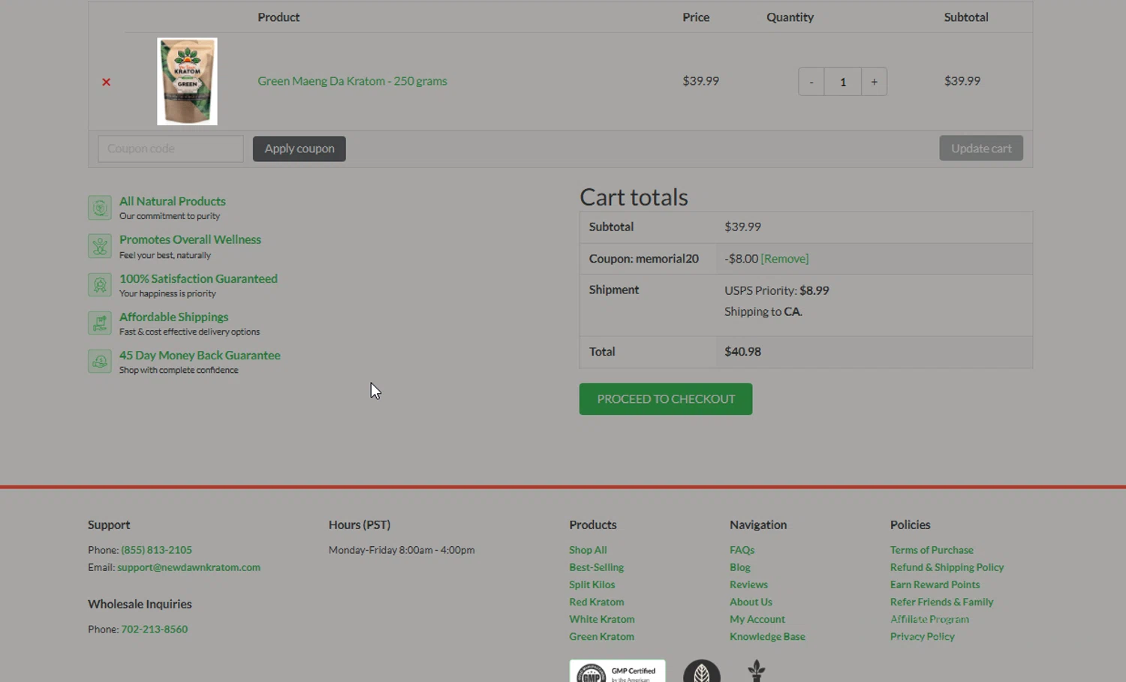Open the Affiliate Program link
1126x682 pixels.
click(929, 619)
